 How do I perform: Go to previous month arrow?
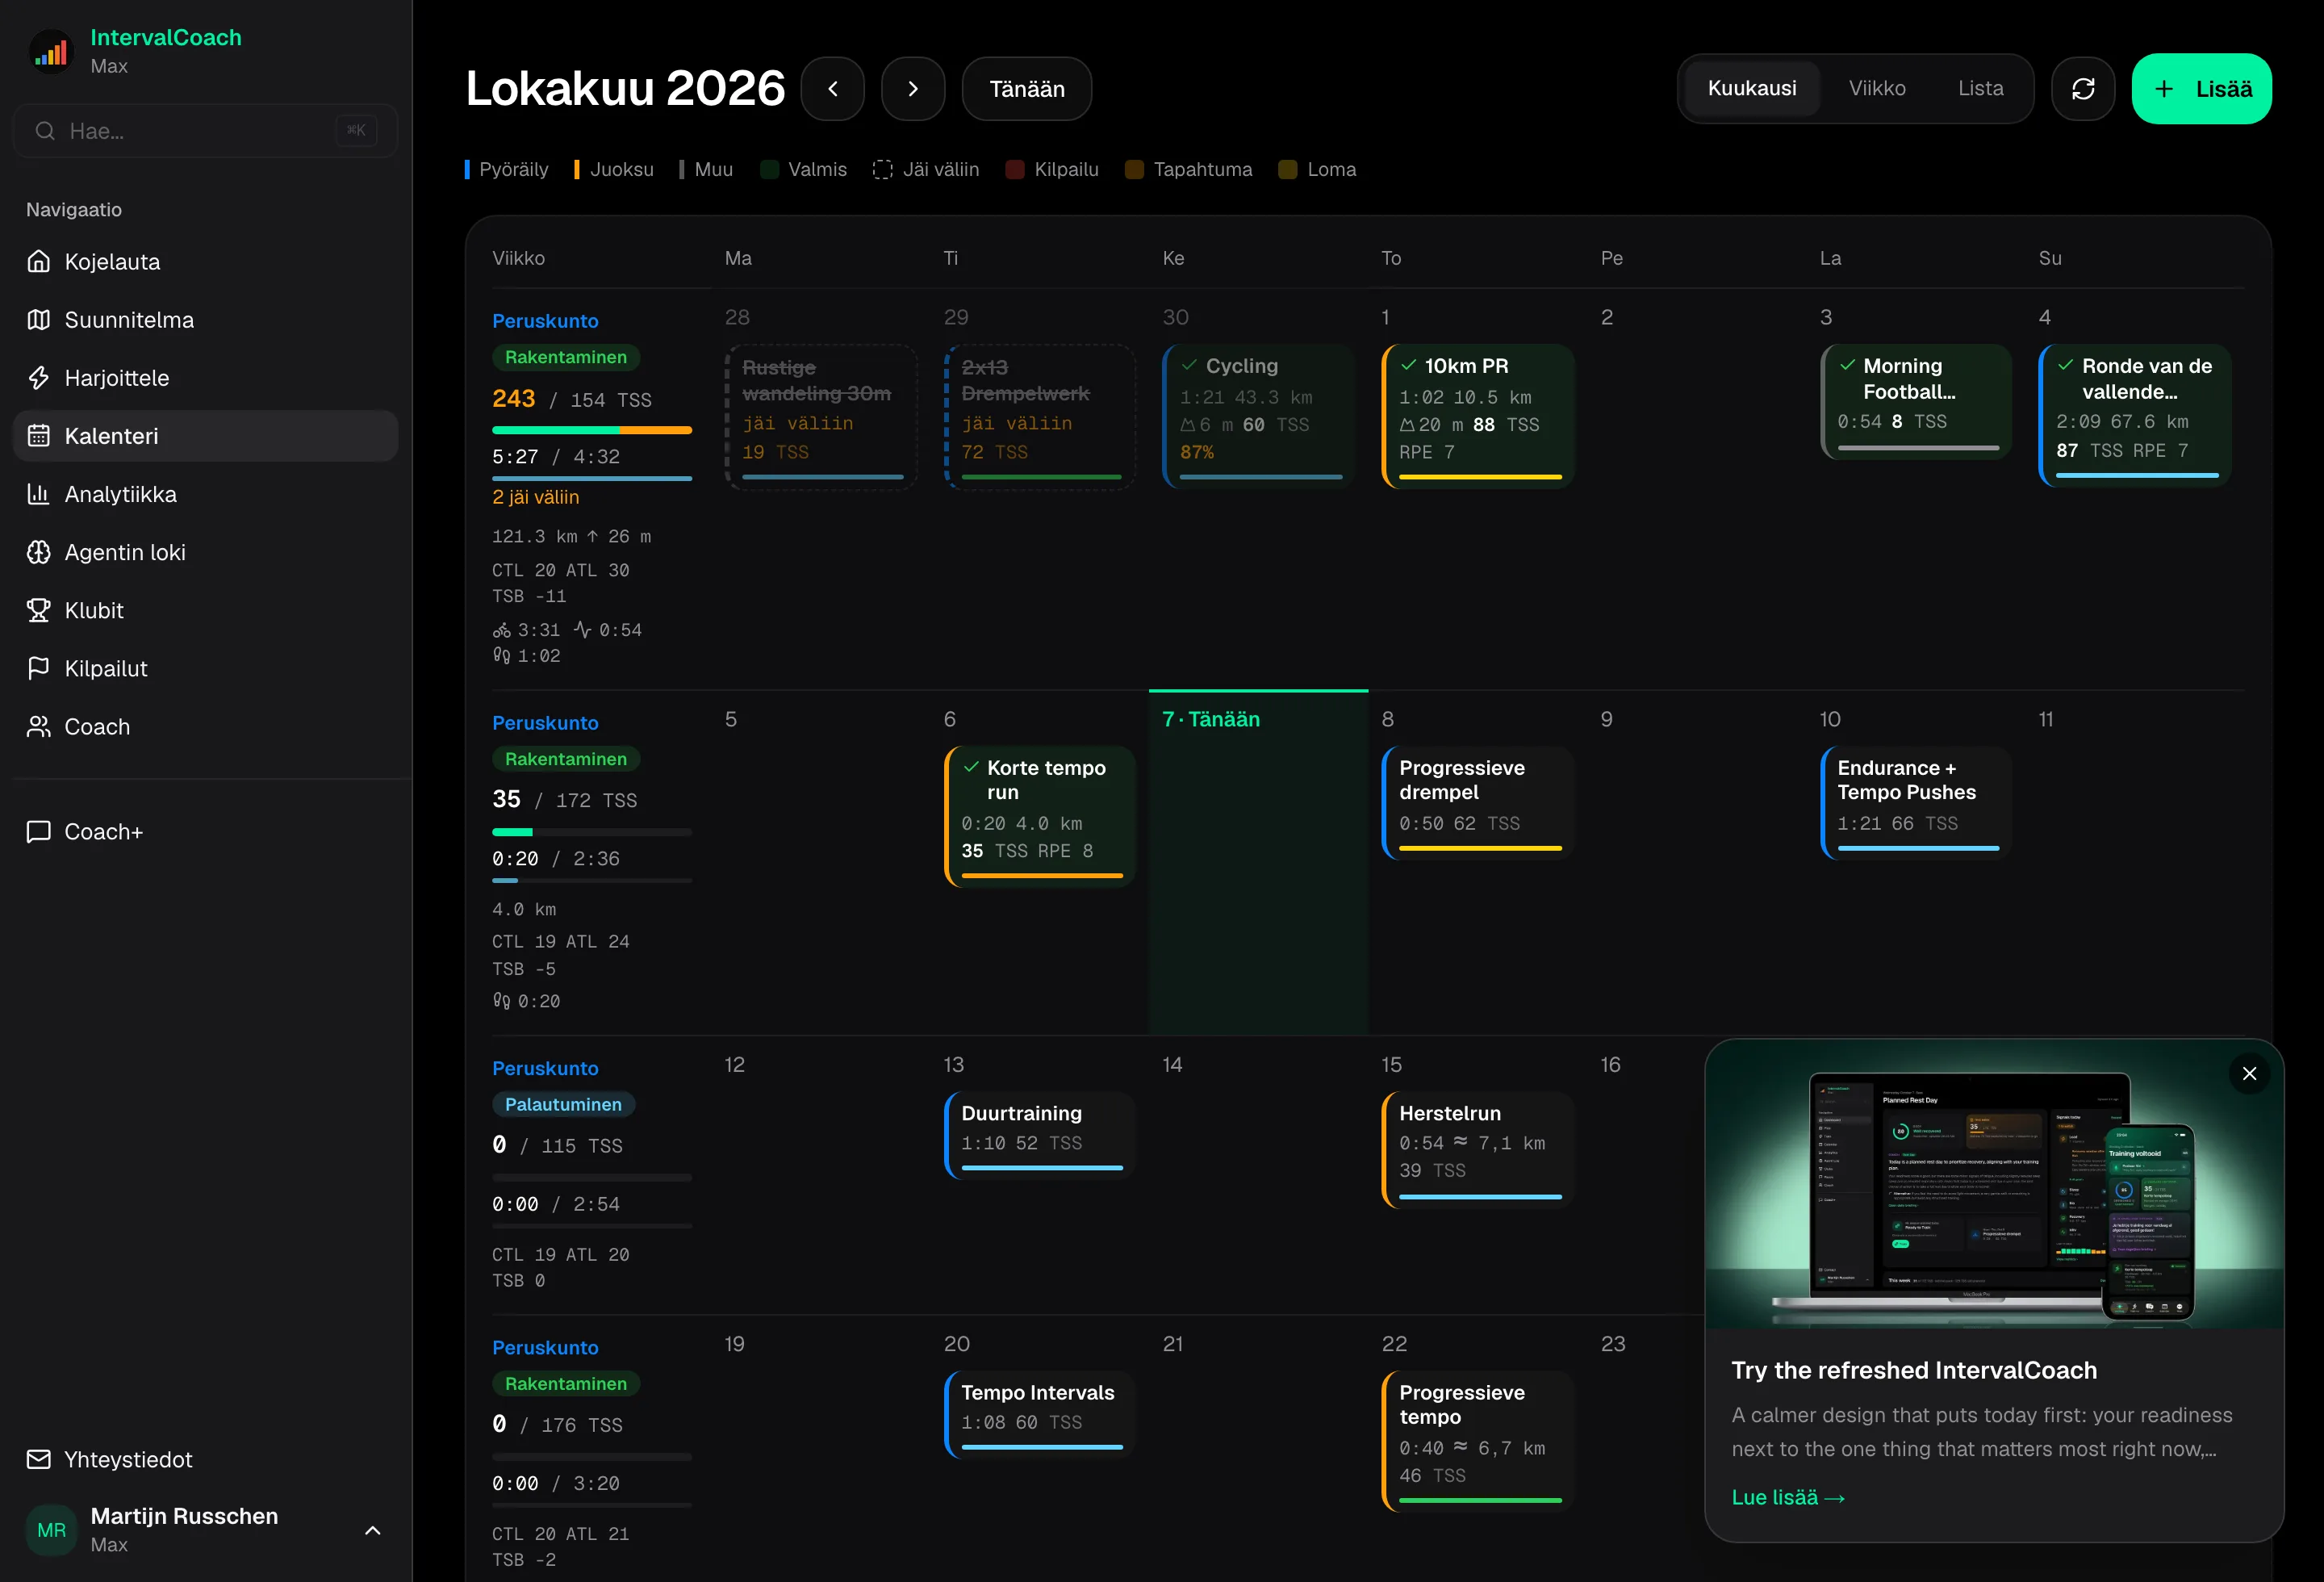click(x=832, y=89)
